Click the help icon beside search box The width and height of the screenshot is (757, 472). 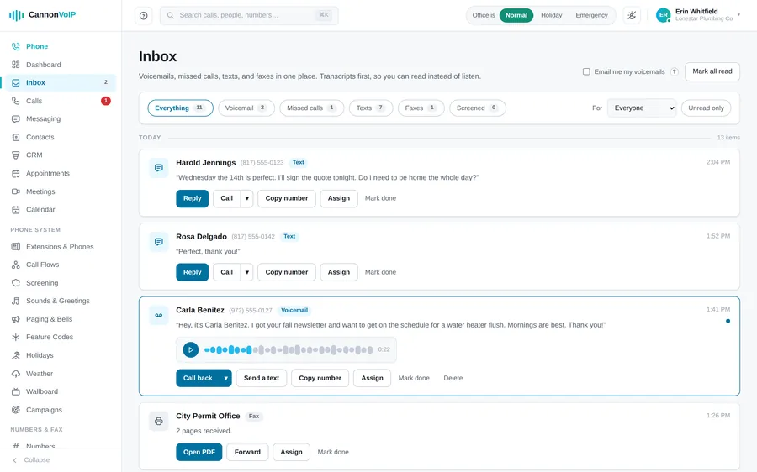143,15
